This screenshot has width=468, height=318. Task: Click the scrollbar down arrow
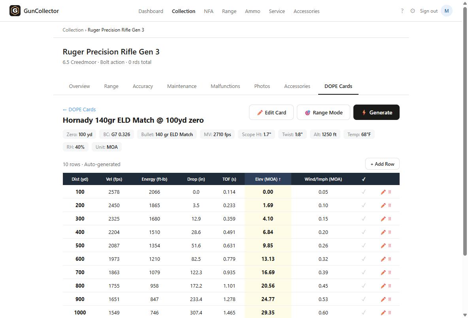[x=465, y=315]
